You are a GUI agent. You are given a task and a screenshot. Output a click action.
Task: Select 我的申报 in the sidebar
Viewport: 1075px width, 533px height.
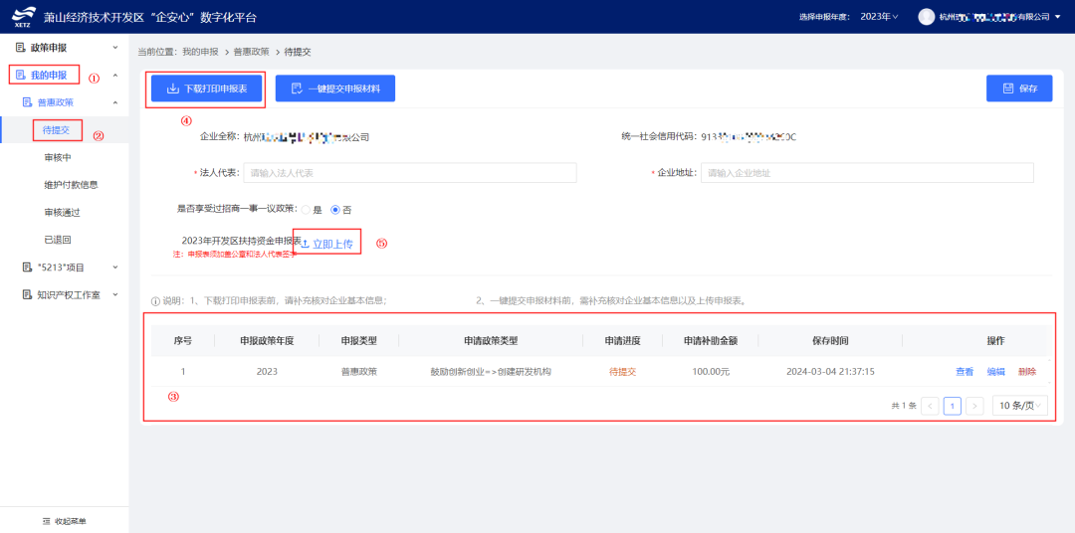click(x=49, y=74)
